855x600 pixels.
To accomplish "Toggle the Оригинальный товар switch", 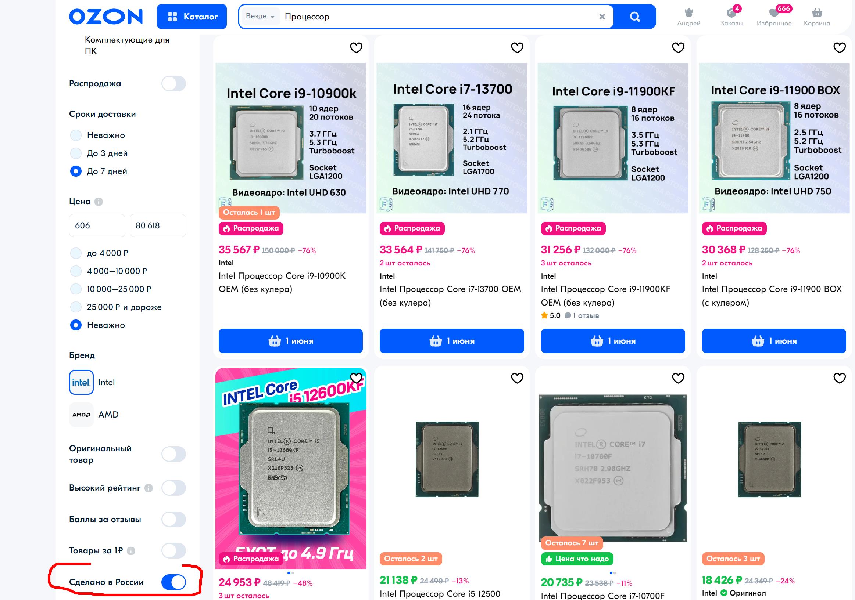I will tap(173, 454).
